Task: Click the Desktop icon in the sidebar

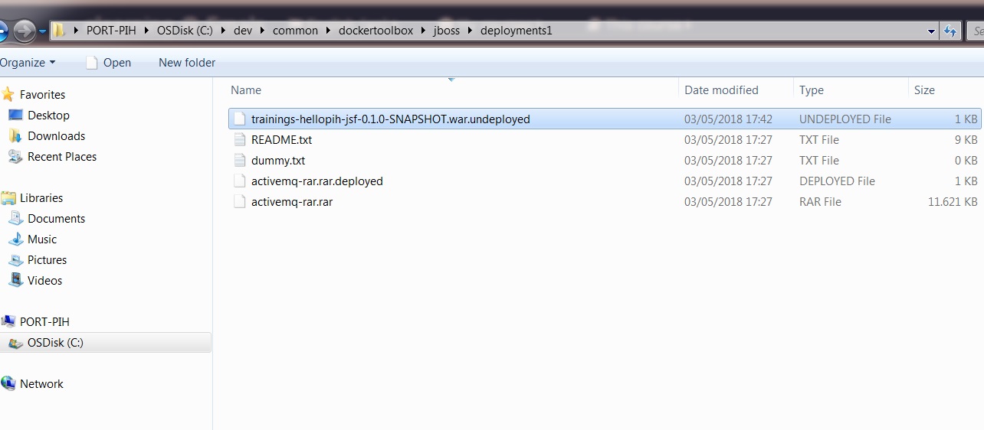Action: coord(15,115)
